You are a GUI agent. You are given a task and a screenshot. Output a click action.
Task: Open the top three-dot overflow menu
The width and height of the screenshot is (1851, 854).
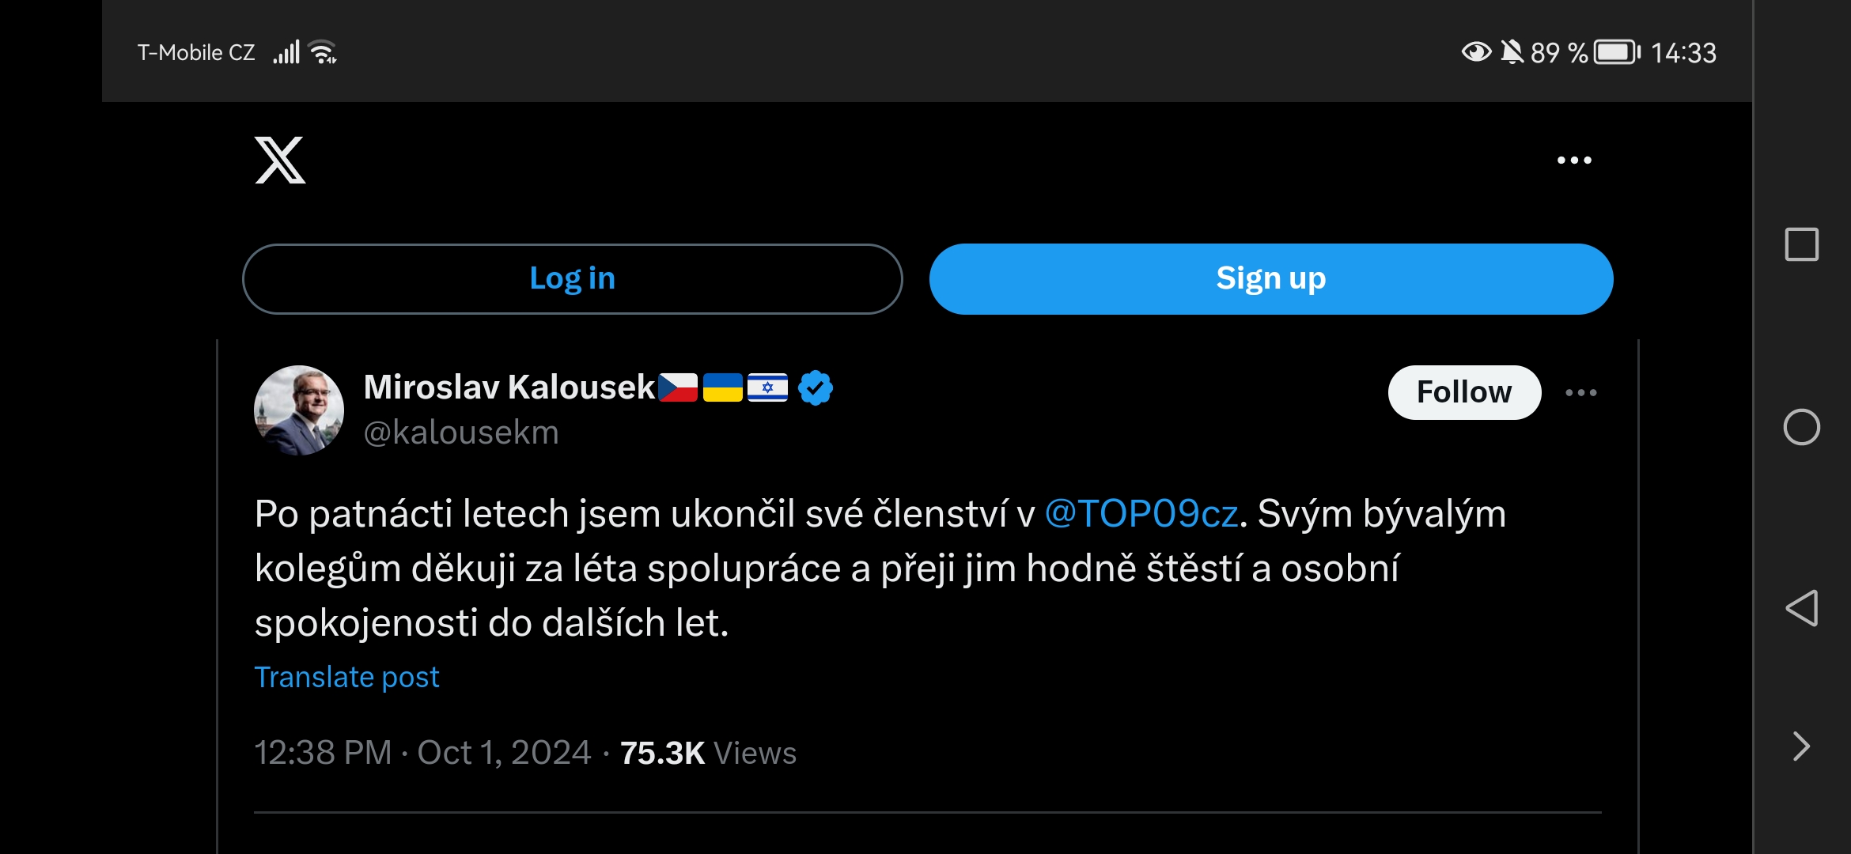pos(1574,161)
